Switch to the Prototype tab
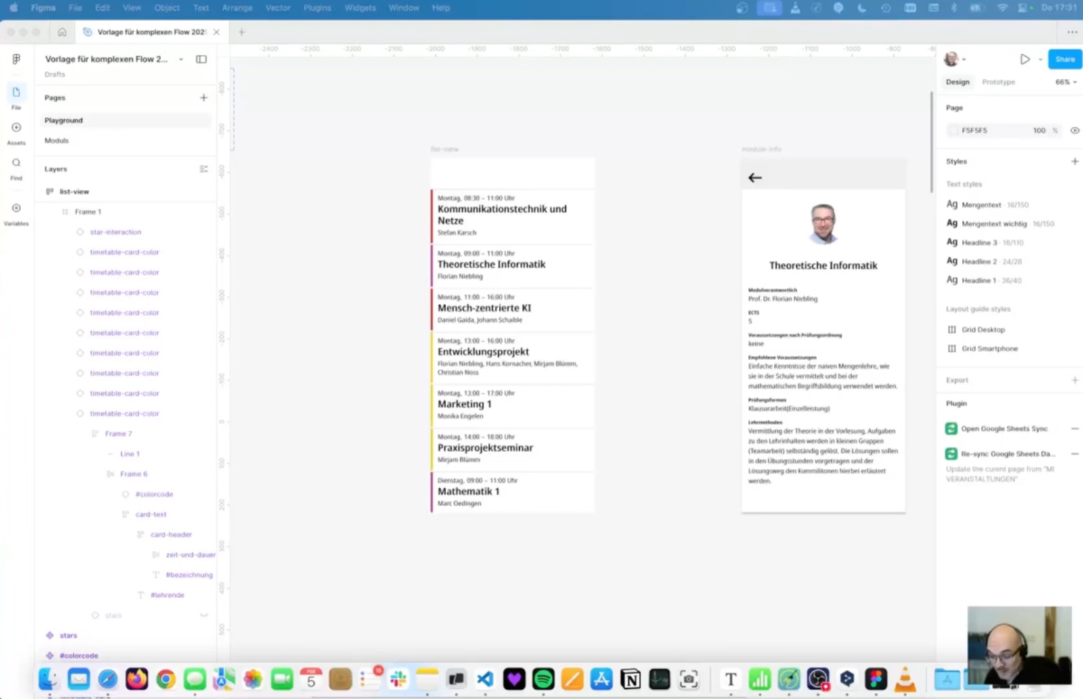 click(998, 83)
